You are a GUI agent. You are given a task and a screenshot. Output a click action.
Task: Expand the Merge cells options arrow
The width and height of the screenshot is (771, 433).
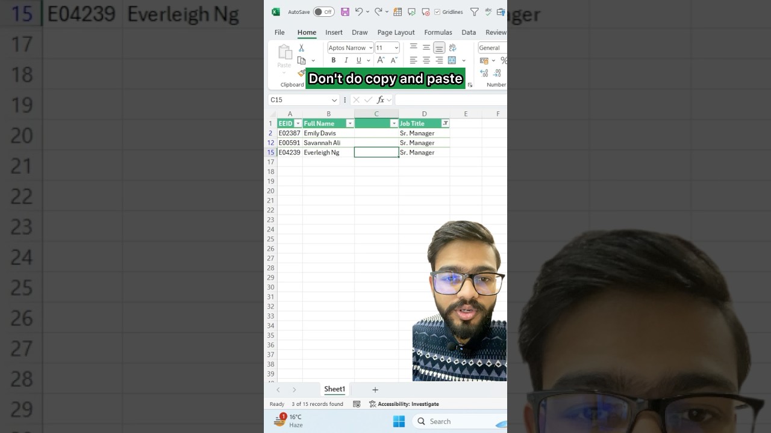tap(463, 60)
